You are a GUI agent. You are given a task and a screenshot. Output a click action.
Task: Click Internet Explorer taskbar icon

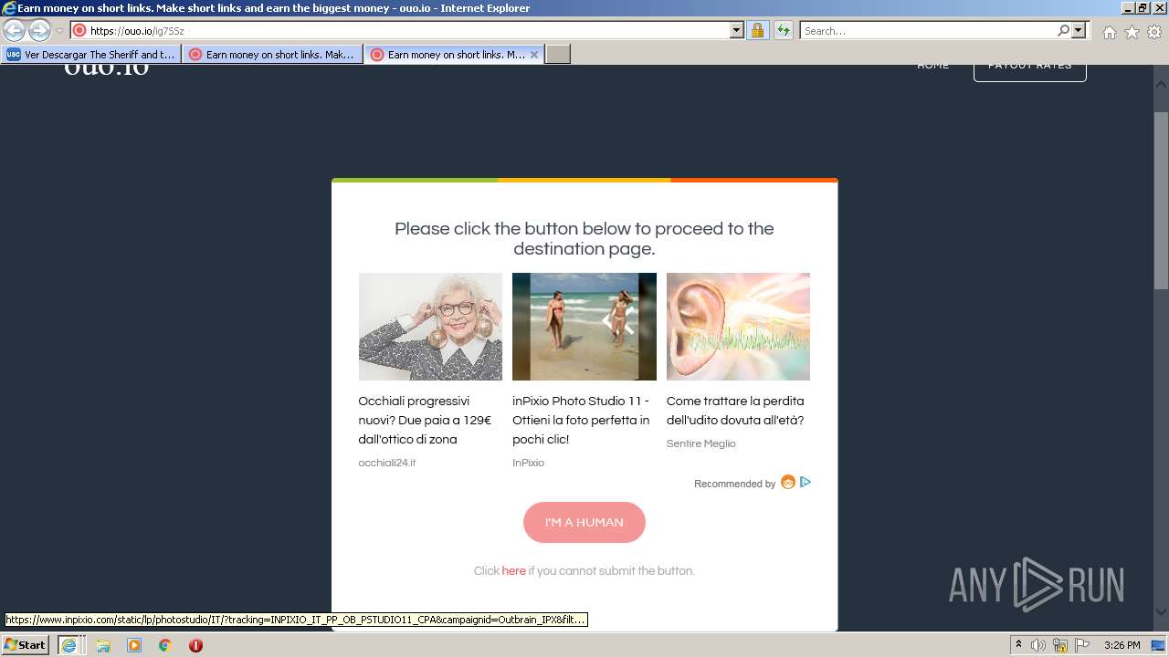pos(68,645)
